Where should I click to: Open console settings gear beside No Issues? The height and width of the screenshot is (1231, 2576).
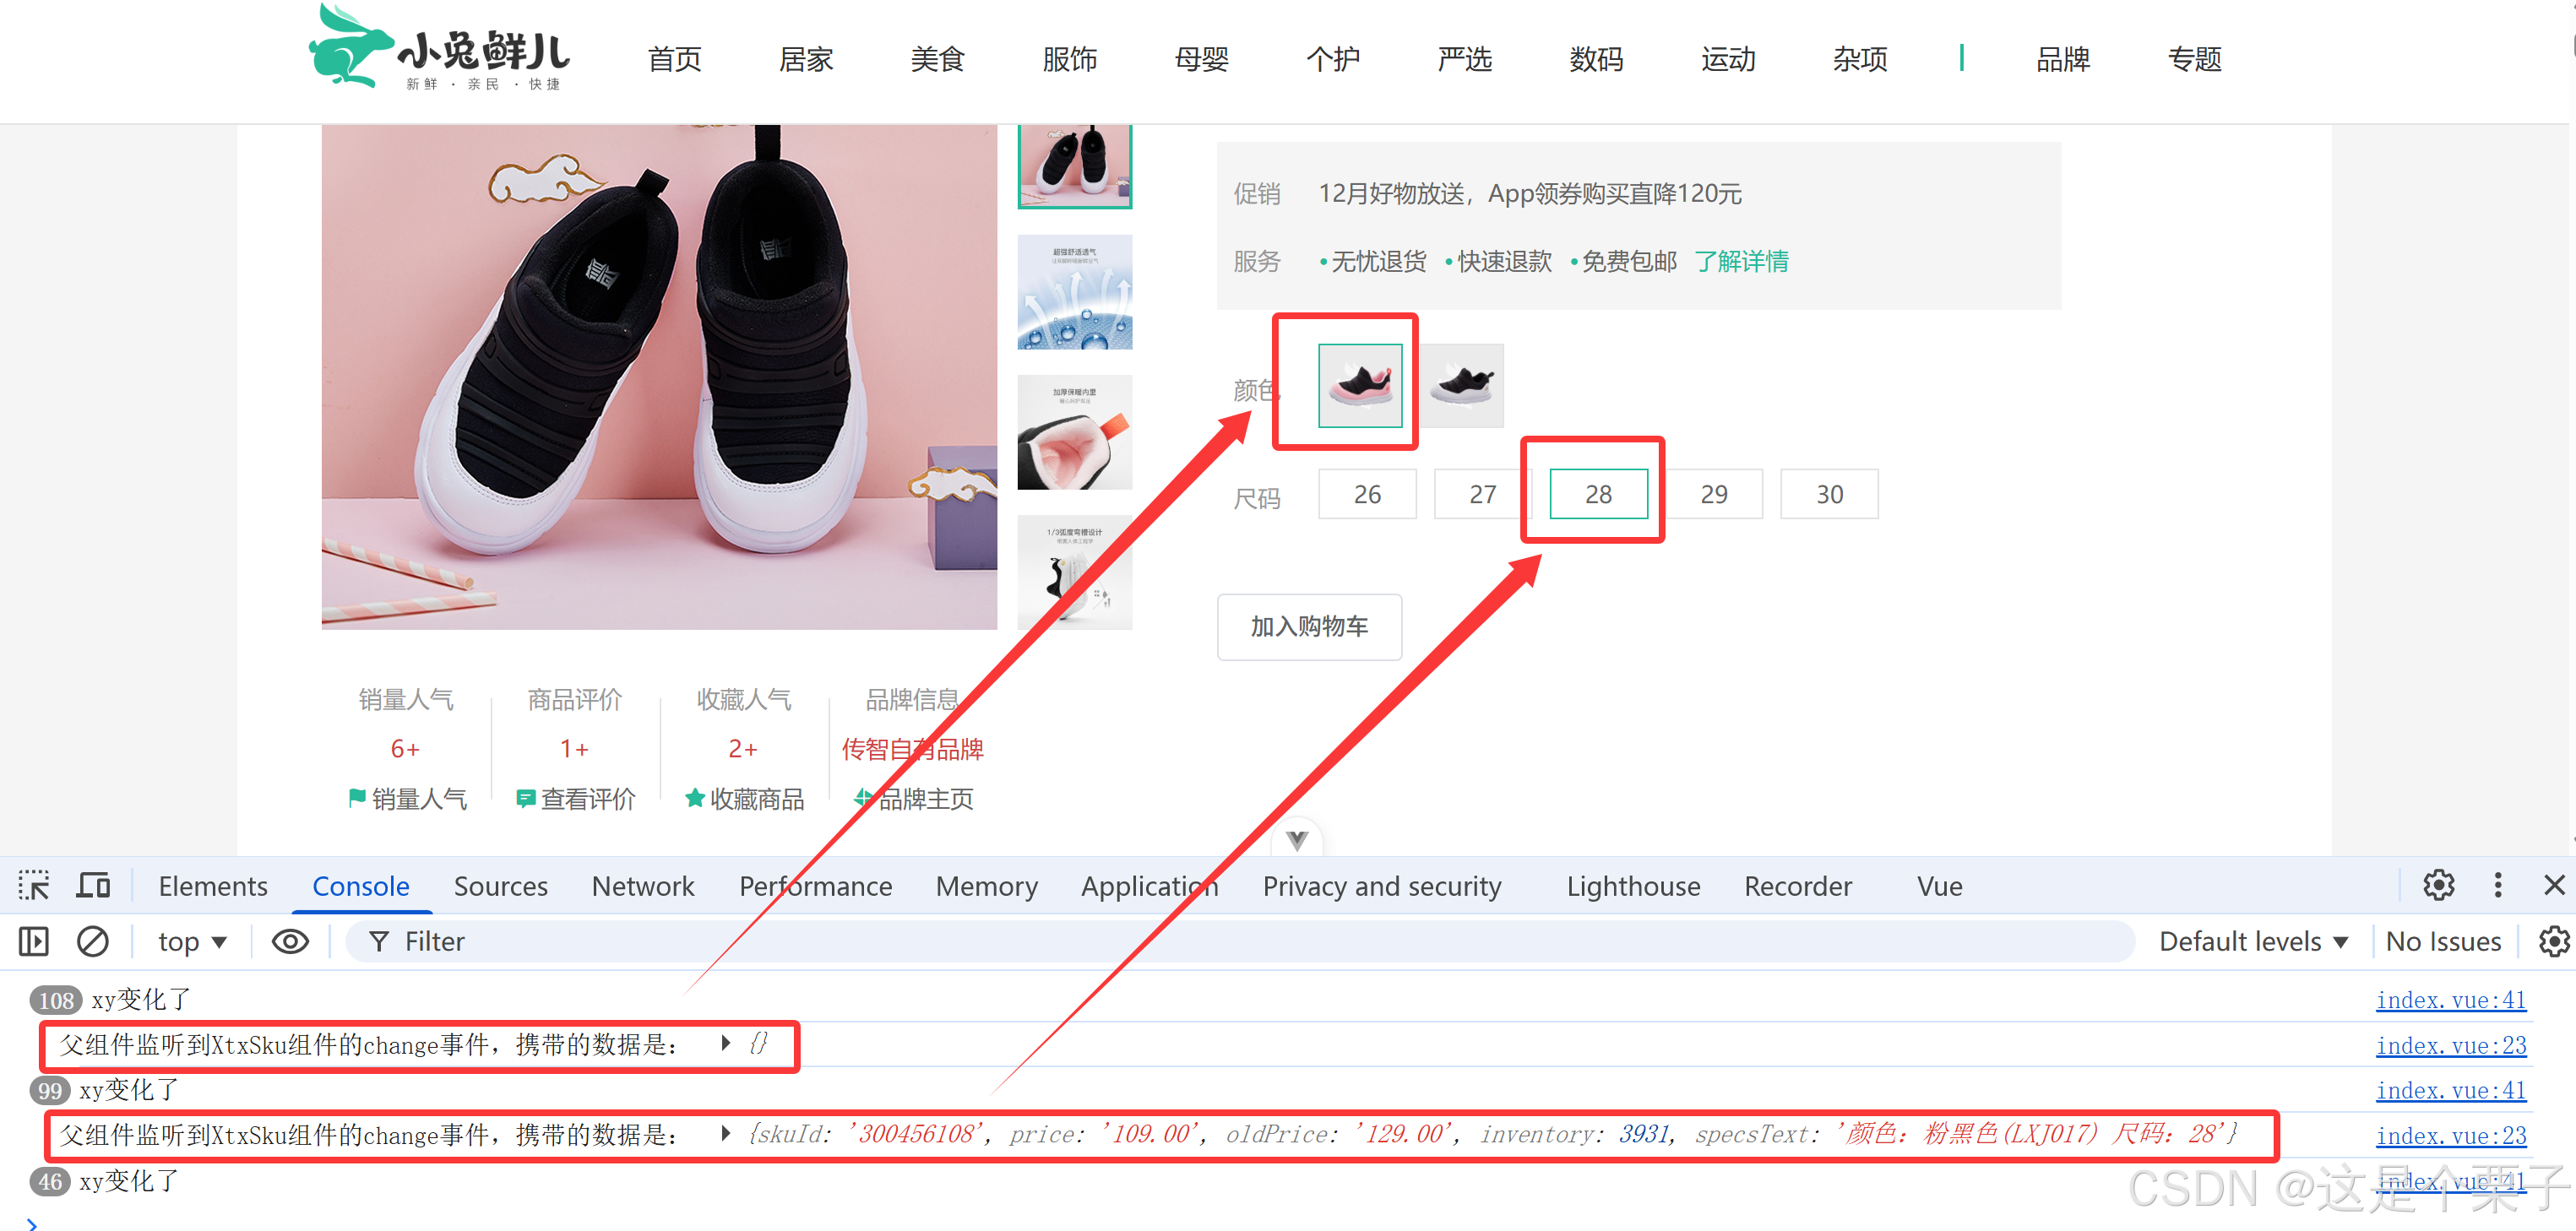[2554, 941]
